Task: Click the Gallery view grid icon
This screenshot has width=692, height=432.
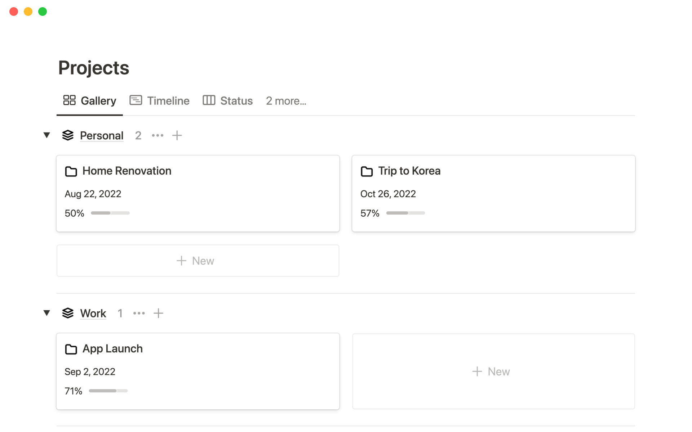Action: [x=69, y=100]
